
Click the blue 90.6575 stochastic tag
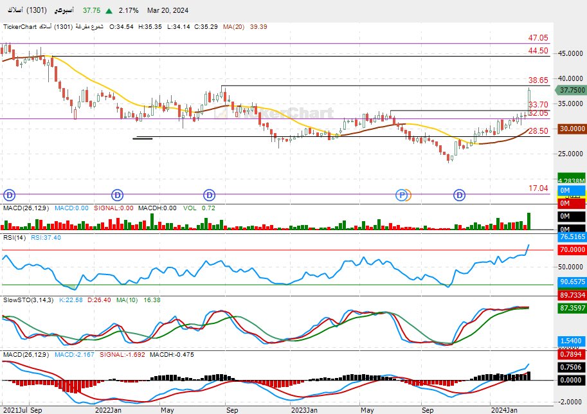[572, 282]
